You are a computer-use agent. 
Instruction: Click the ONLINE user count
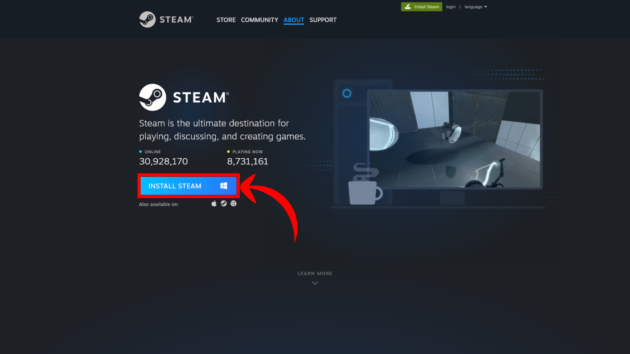163,161
